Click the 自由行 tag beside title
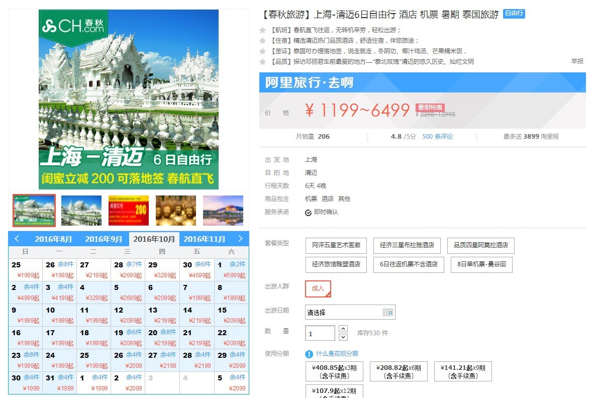The width and height of the screenshot is (591, 398). pyautogui.click(x=514, y=14)
